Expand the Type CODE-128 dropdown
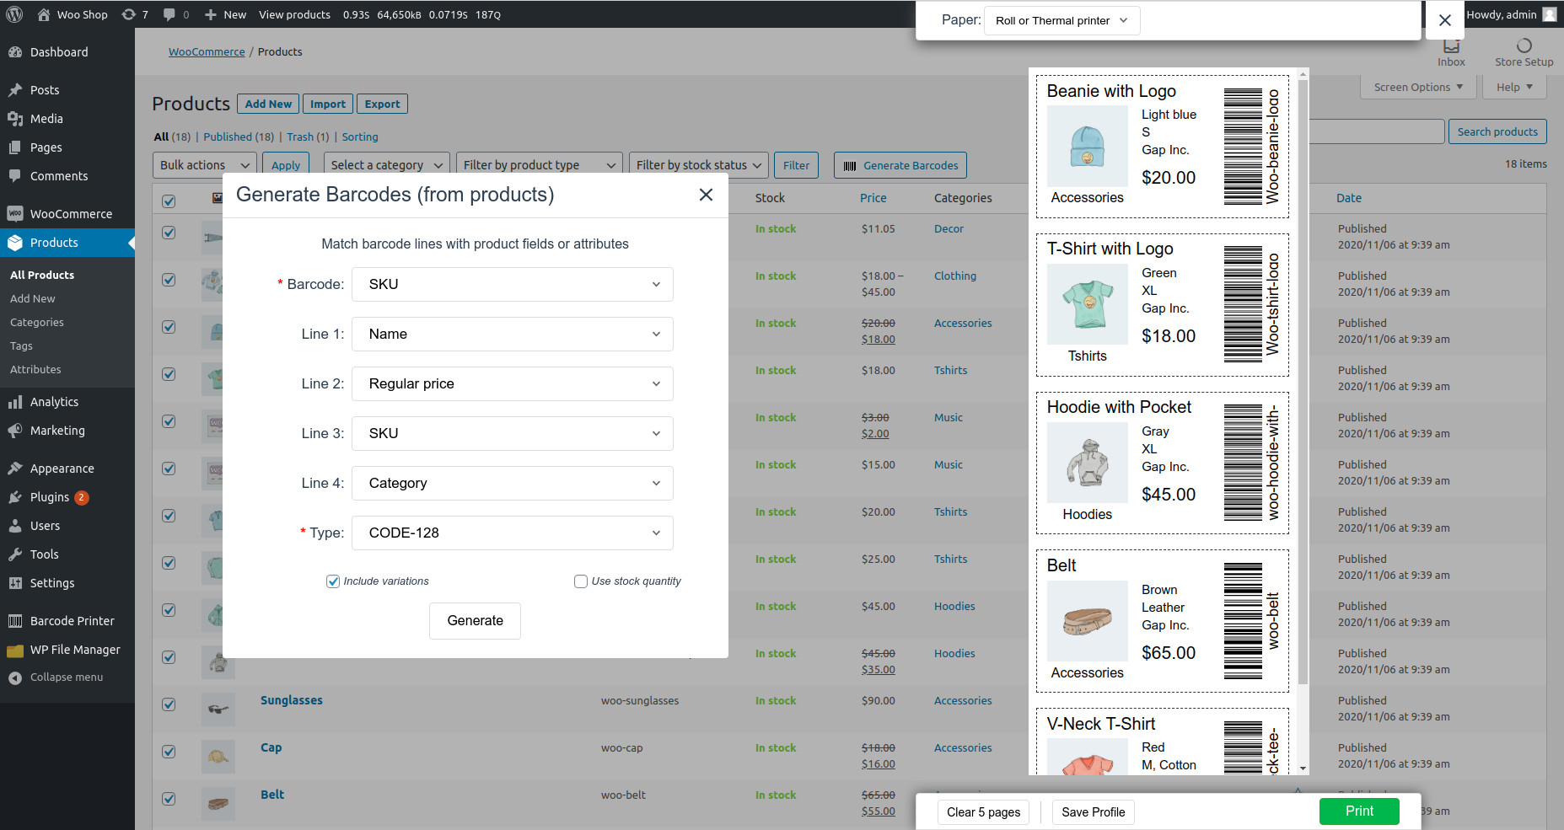The height and width of the screenshot is (830, 1564). [x=512, y=533]
